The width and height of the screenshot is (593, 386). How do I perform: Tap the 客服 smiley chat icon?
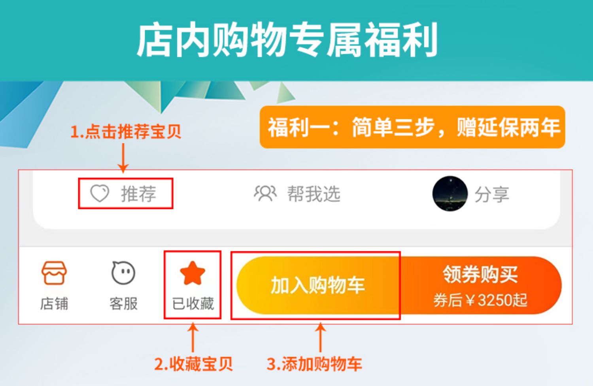coord(123,273)
